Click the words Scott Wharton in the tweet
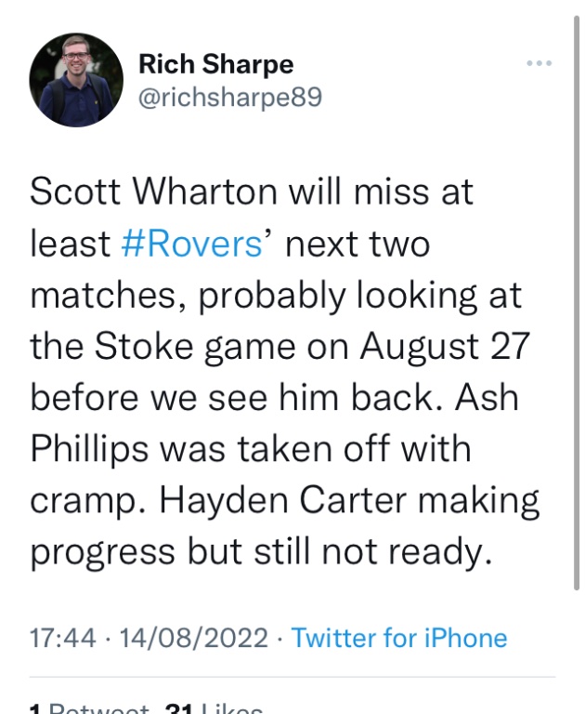The height and width of the screenshot is (714, 585). 154,192
